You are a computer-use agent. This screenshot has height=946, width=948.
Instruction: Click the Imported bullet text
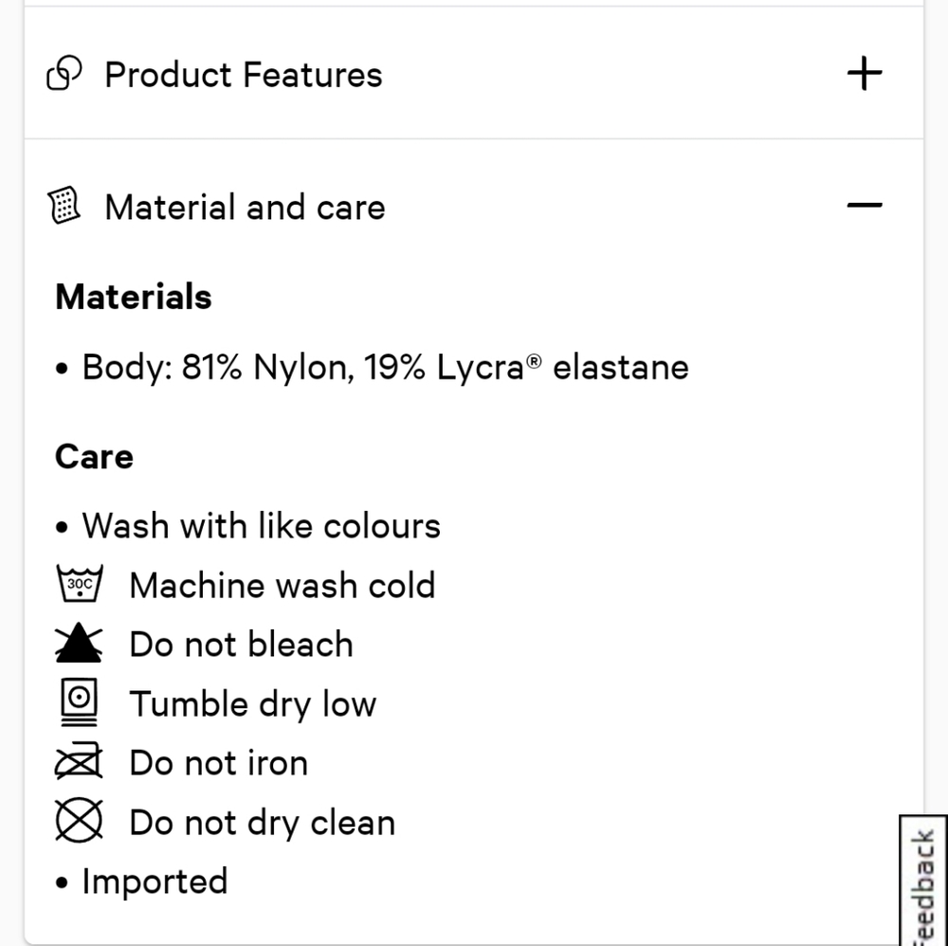(x=155, y=882)
